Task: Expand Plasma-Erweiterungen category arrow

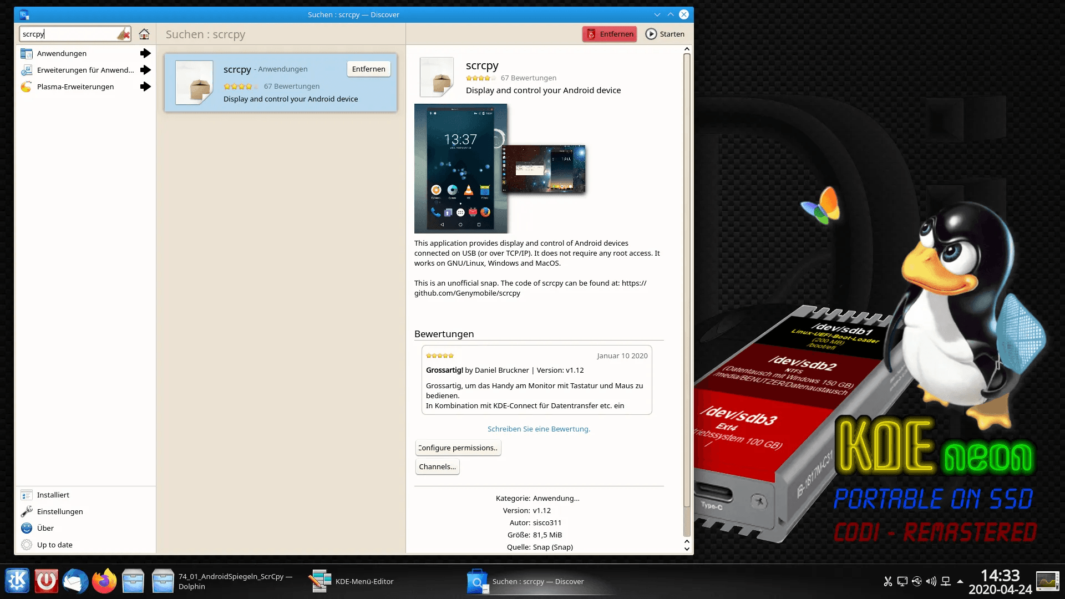Action: pos(145,87)
